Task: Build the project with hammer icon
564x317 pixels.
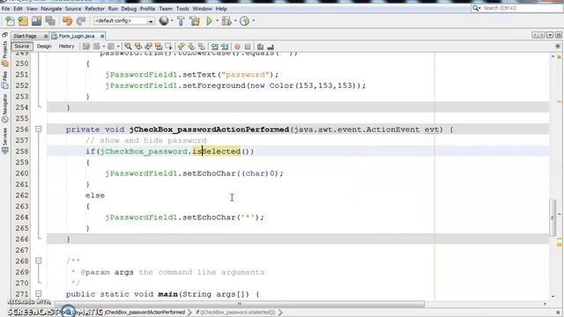Action: [181, 21]
